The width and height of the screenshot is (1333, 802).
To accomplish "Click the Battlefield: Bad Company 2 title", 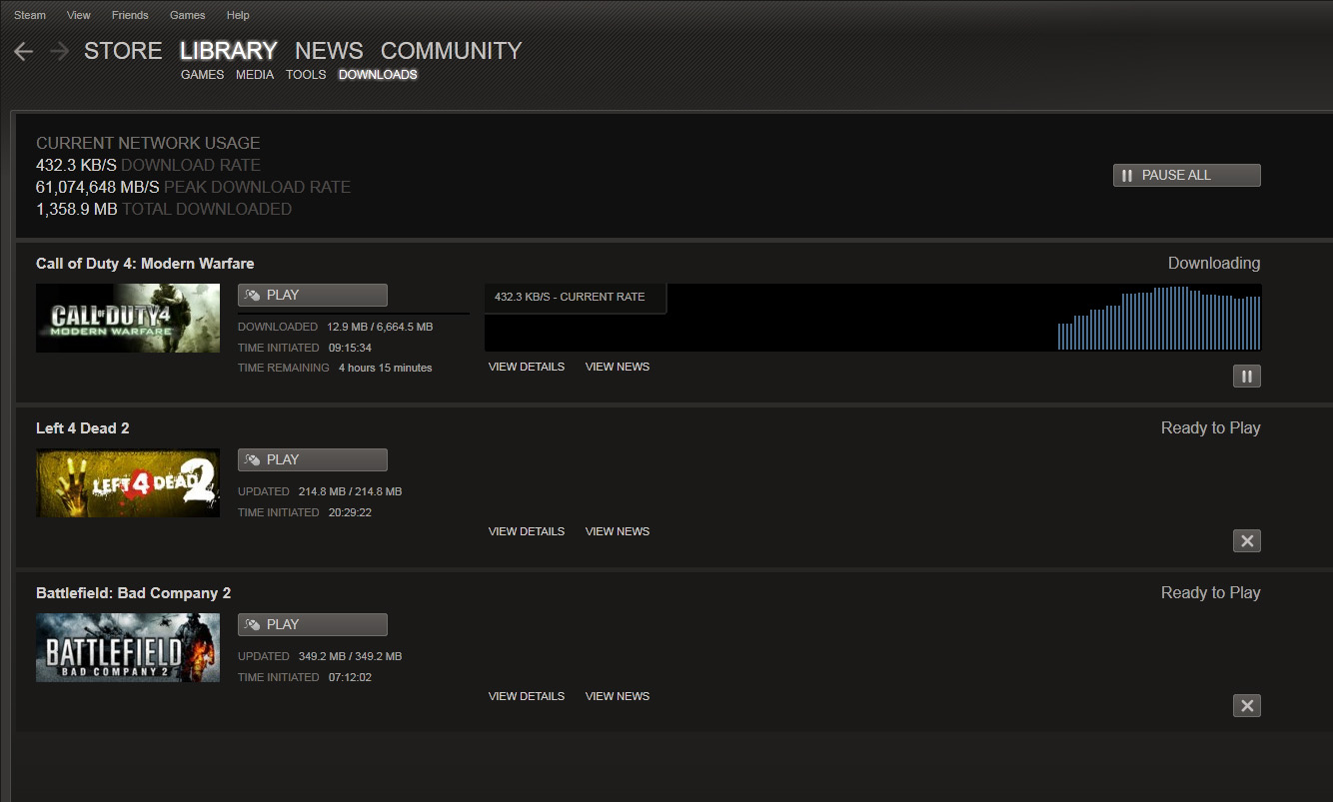I will (133, 593).
